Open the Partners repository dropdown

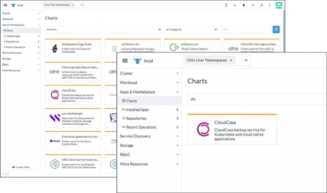coord(103,29)
